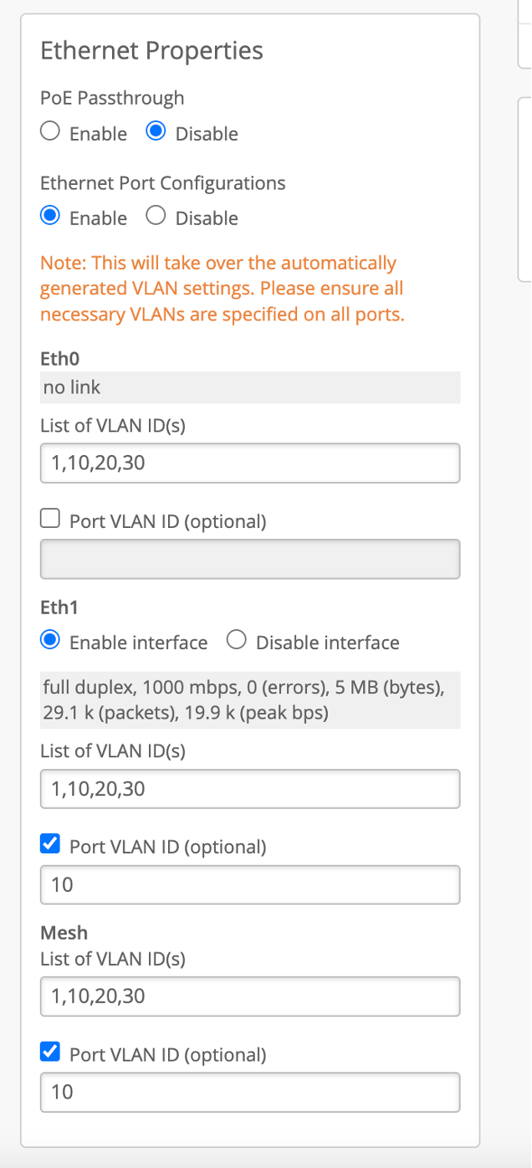Click the greyed-out Eth0 Port VLAN ID field
The height and width of the screenshot is (1168, 532).
pyautogui.click(x=250, y=559)
